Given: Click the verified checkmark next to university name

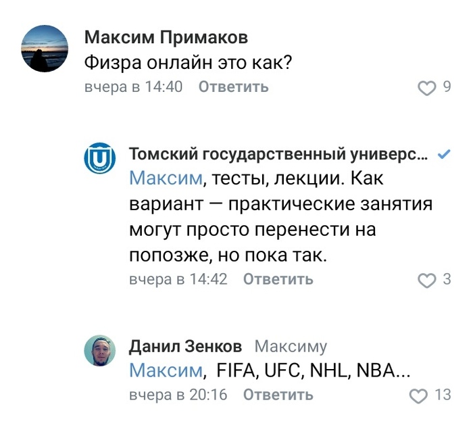Looking at the screenshot, I should point(444,154).
